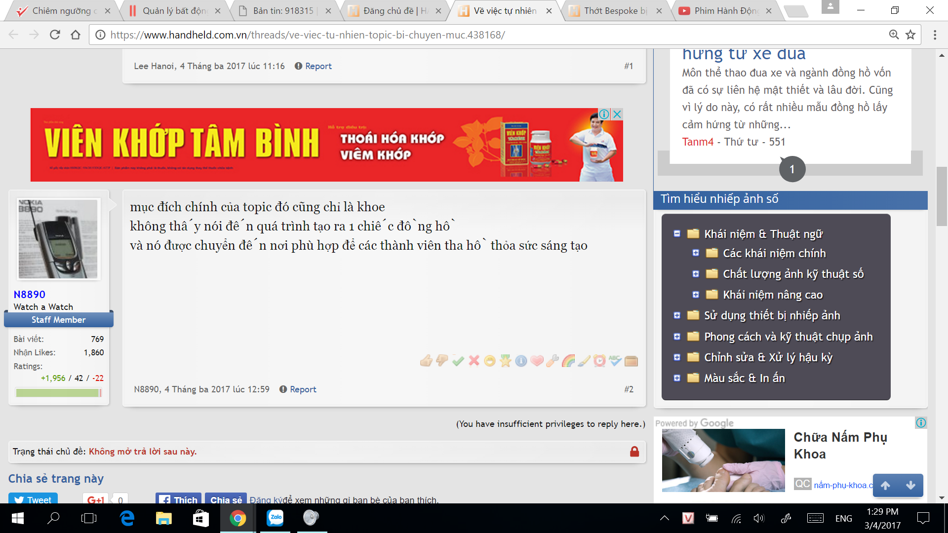
Task: Switch to Thớt Bespoke browser tab
Action: click(x=615, y=11)
